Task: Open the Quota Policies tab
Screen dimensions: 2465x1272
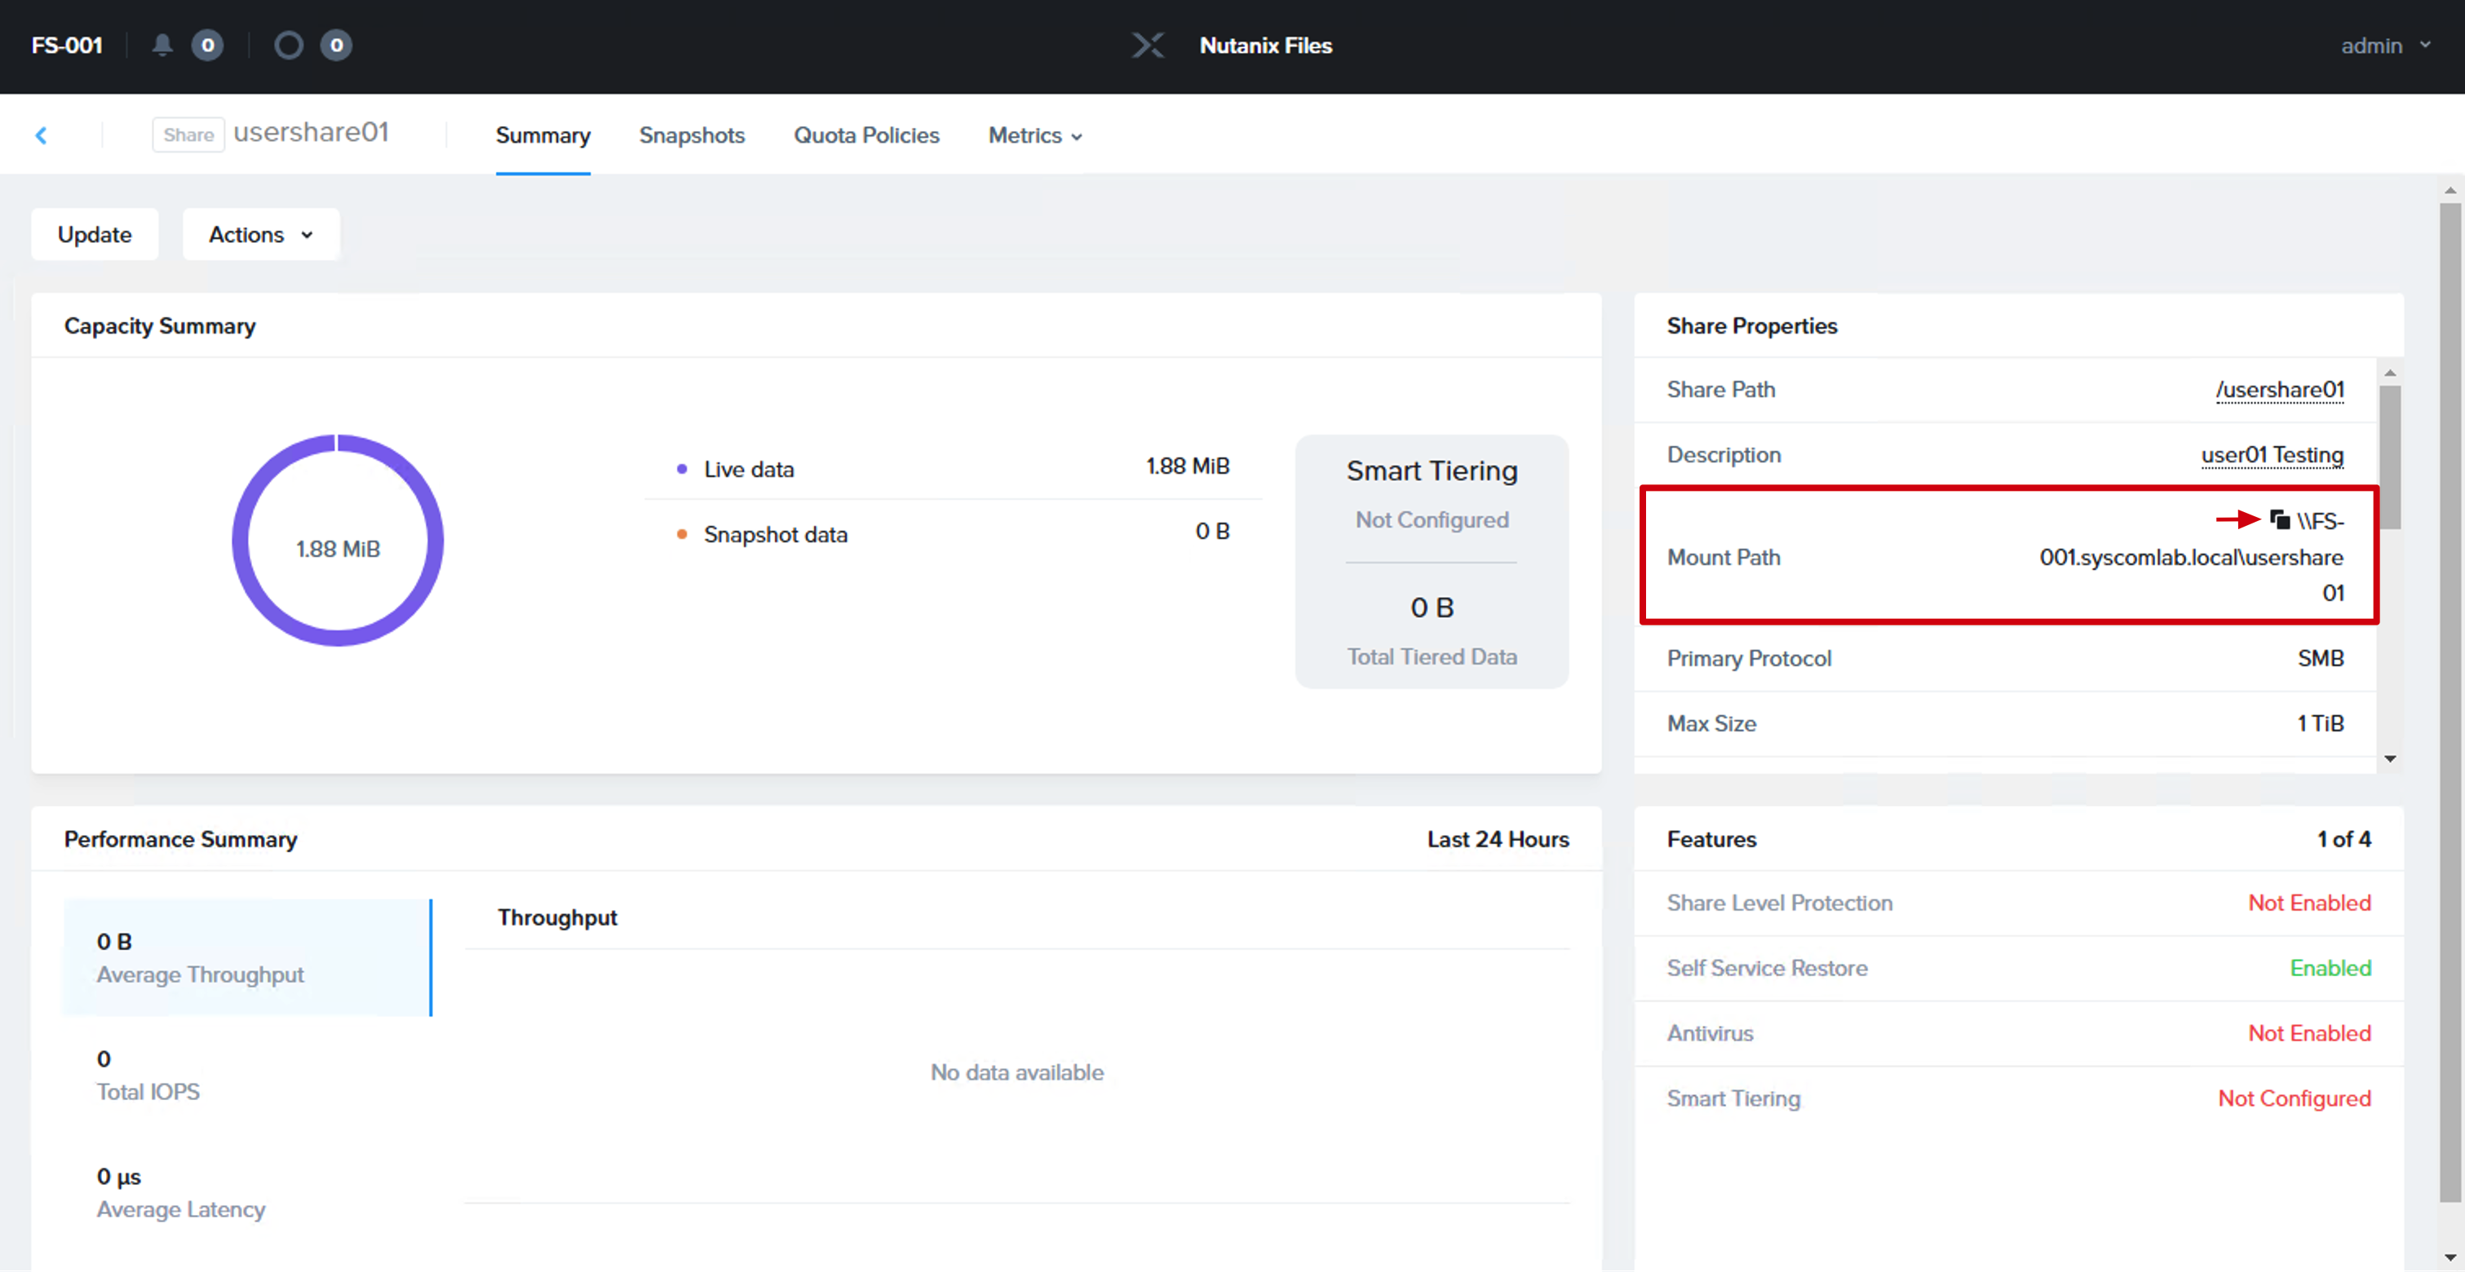Action: (866, 136)
